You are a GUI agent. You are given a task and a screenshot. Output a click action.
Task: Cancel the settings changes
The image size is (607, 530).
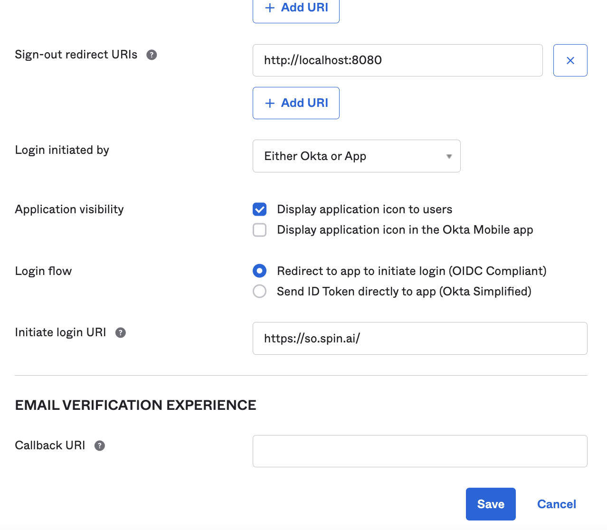coord(556,504)
